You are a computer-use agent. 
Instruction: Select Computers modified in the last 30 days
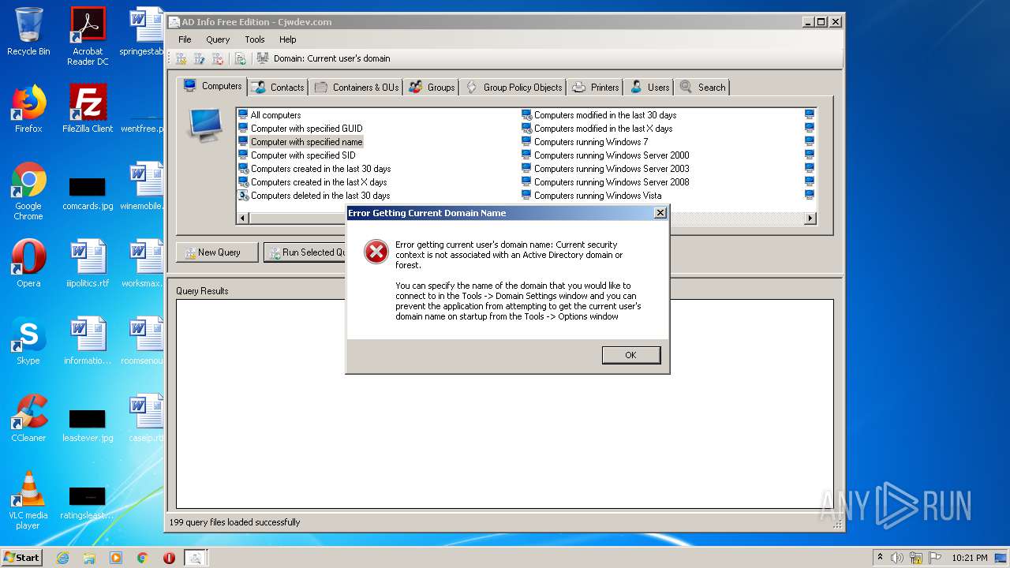[x=599, y=115]
